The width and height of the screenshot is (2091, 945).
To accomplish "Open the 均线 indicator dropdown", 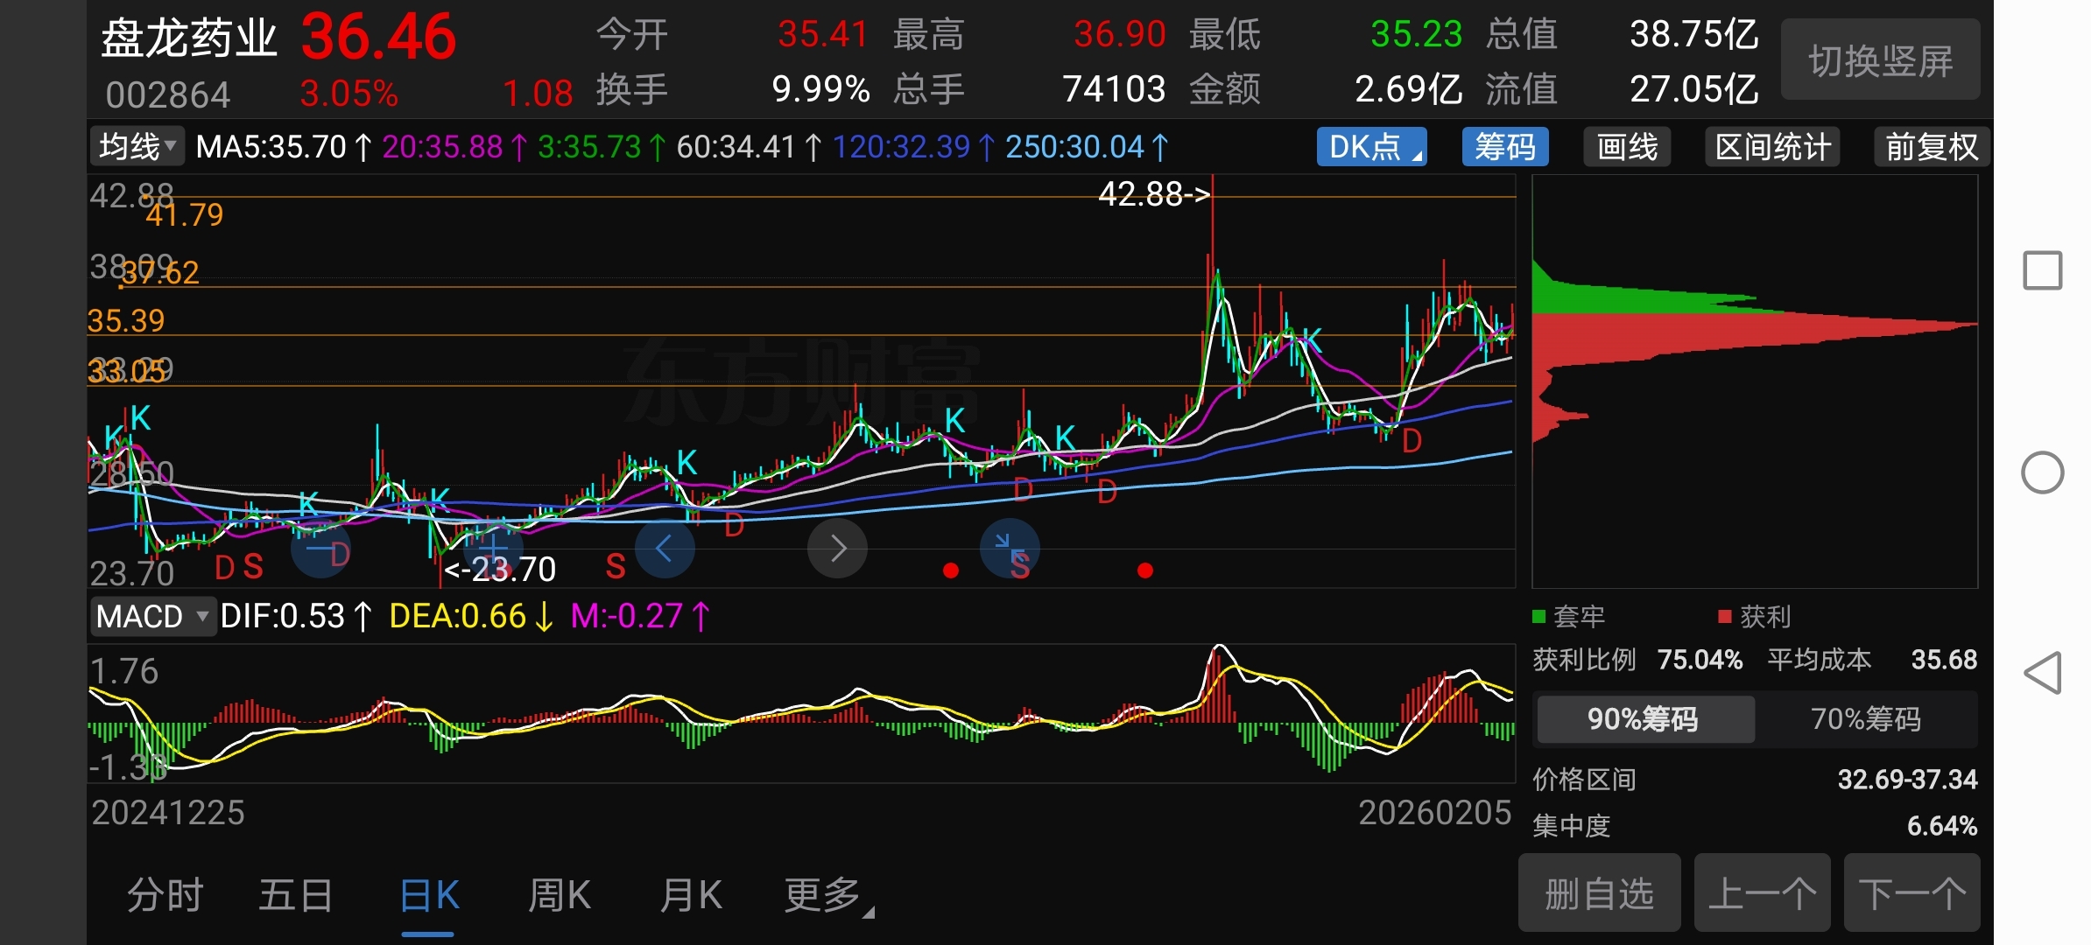I will coord(137,146).
